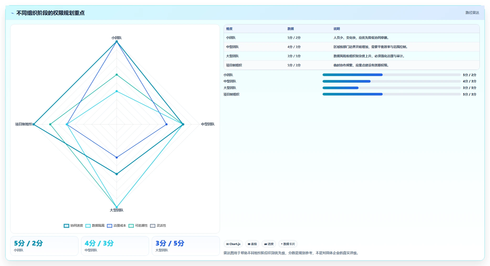Click the table cell reading 5分 / 3分
This screenshot has height=266, width=490.
click(x=294, y=65)
